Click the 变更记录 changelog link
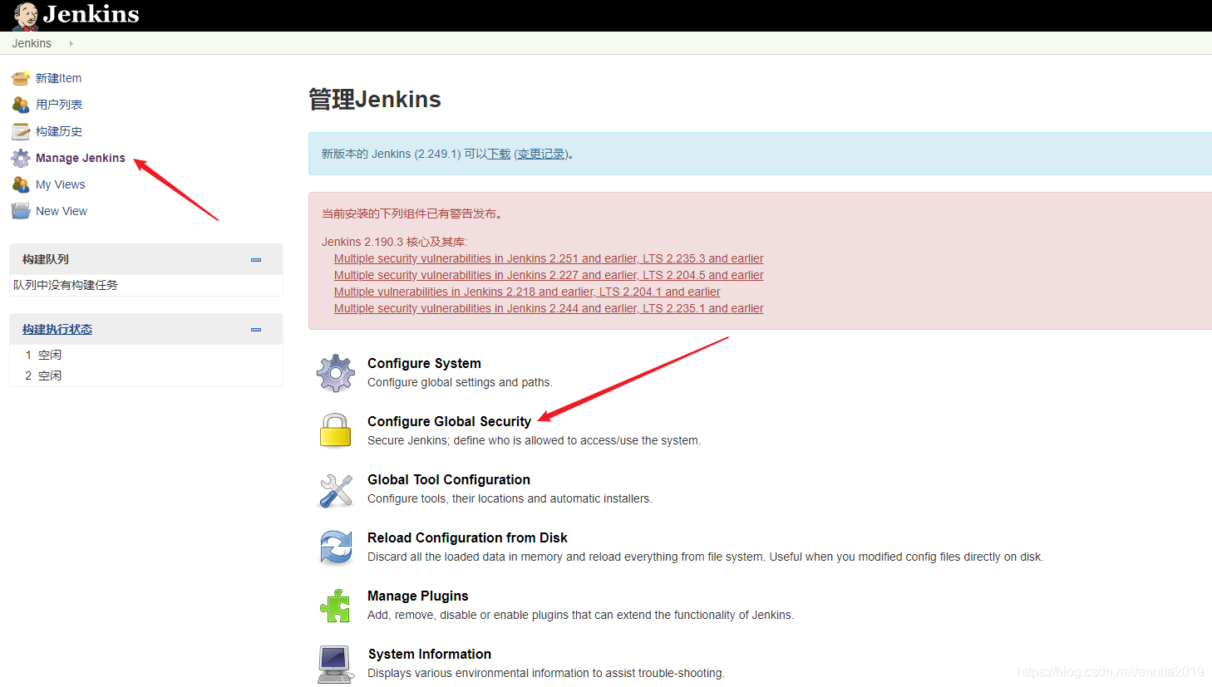The width and height of the screenshot is (1212, 687). click(541, 154)
